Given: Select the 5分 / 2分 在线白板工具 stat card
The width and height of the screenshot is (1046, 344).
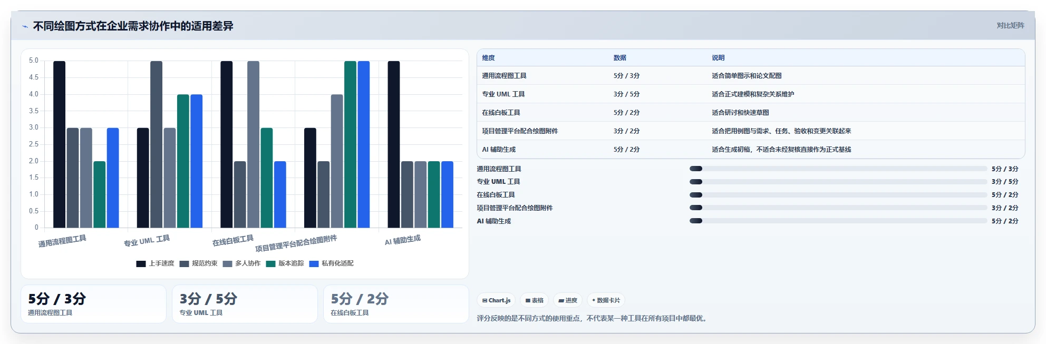Looking at the screenshot, I should [396, 304].
